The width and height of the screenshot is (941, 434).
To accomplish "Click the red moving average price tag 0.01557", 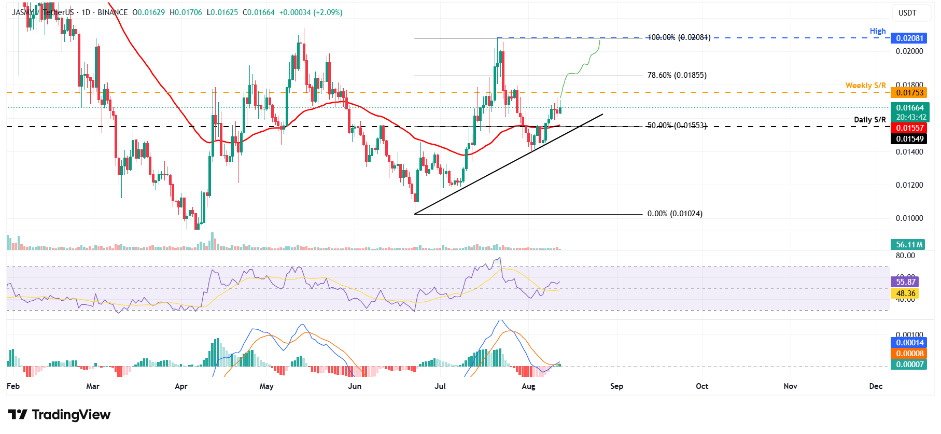I will coord(910,128).
